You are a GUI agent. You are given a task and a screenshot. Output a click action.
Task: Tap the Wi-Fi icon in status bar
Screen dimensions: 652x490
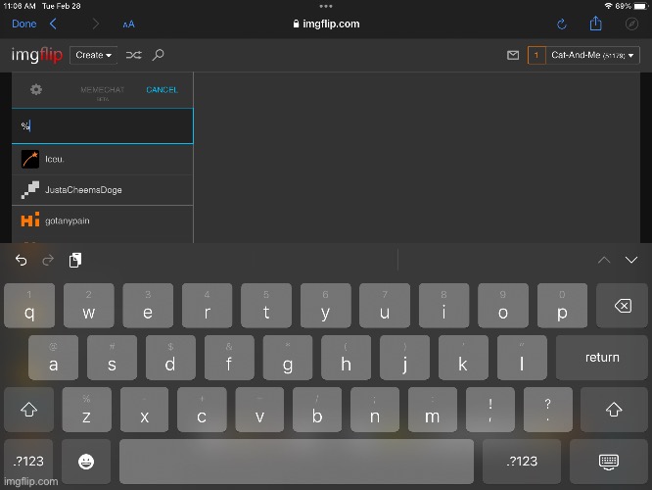pyautogui.click(x=608, y=6)
